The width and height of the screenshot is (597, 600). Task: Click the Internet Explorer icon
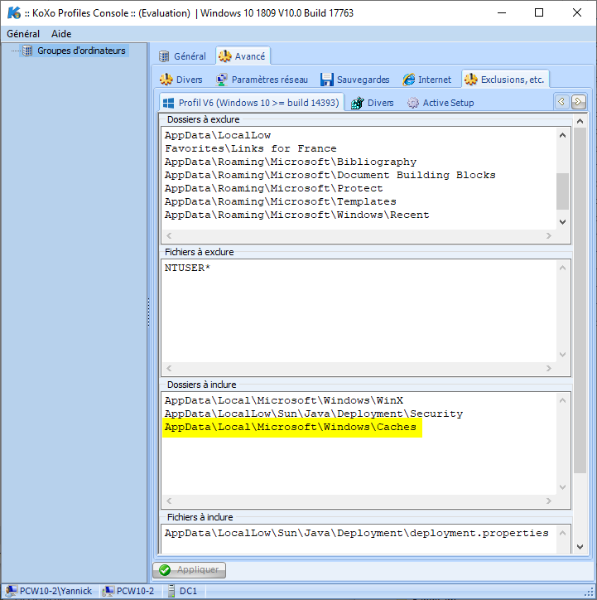[408, 80]
